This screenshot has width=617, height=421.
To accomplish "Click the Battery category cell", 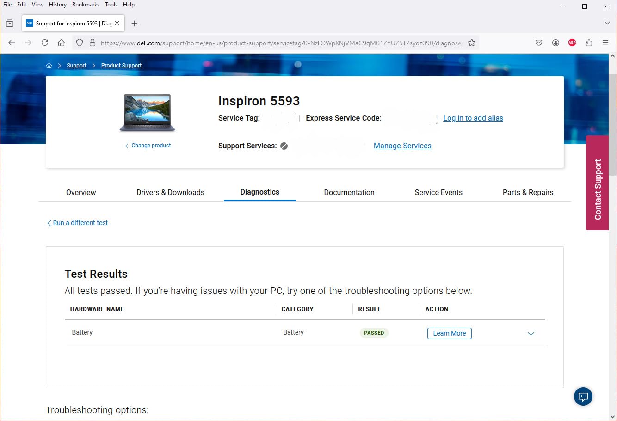I will click(293, 332).
